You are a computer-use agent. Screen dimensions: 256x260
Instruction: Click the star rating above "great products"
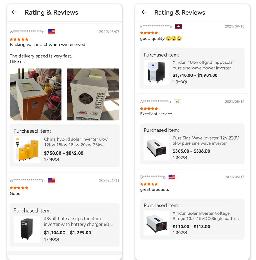149,184
